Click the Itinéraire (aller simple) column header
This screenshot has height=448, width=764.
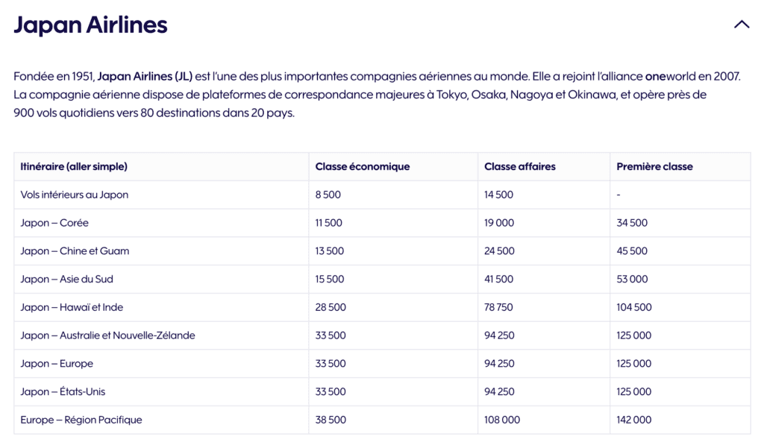click(74, 166)
